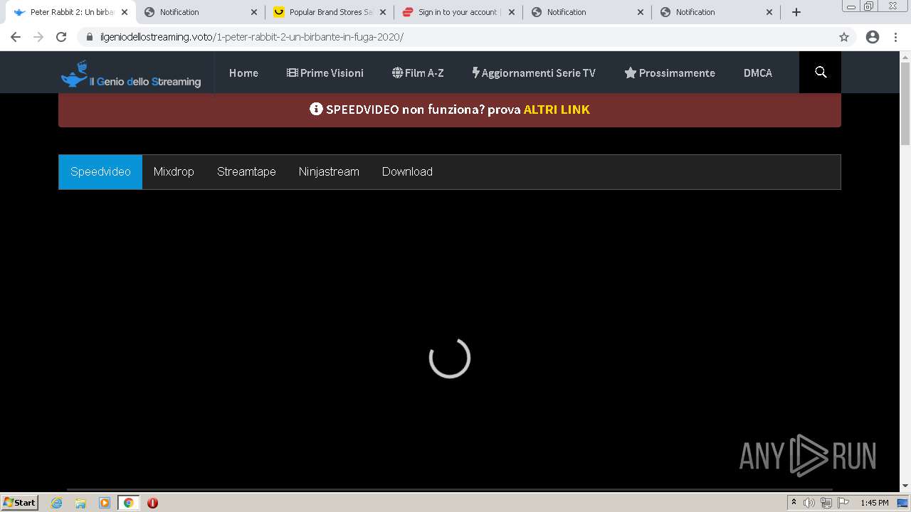Screen dimensions: 911x512
Task: Bookmark this page with the star icon
Action: coord(844,37)
